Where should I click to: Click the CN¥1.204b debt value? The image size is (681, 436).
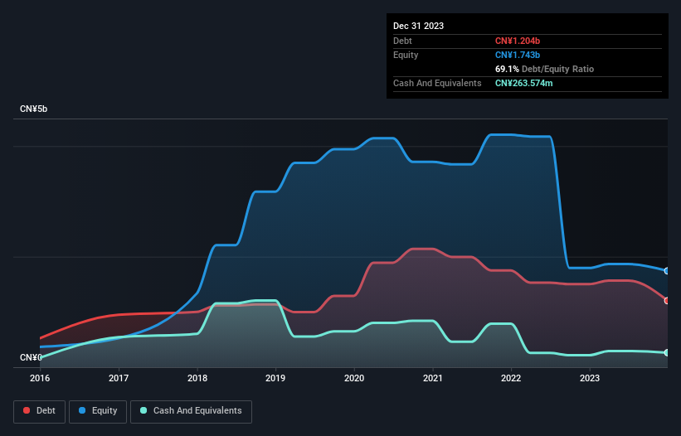point(518,41)
